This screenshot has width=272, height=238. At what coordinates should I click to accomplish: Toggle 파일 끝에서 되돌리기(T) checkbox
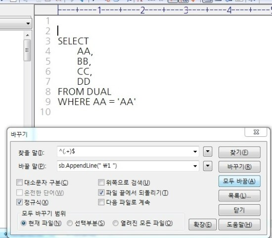pyautogui.click(x=101, y=192)
